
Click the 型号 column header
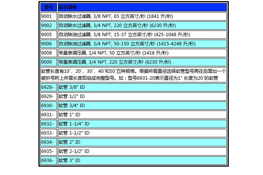tap(49, 7)
